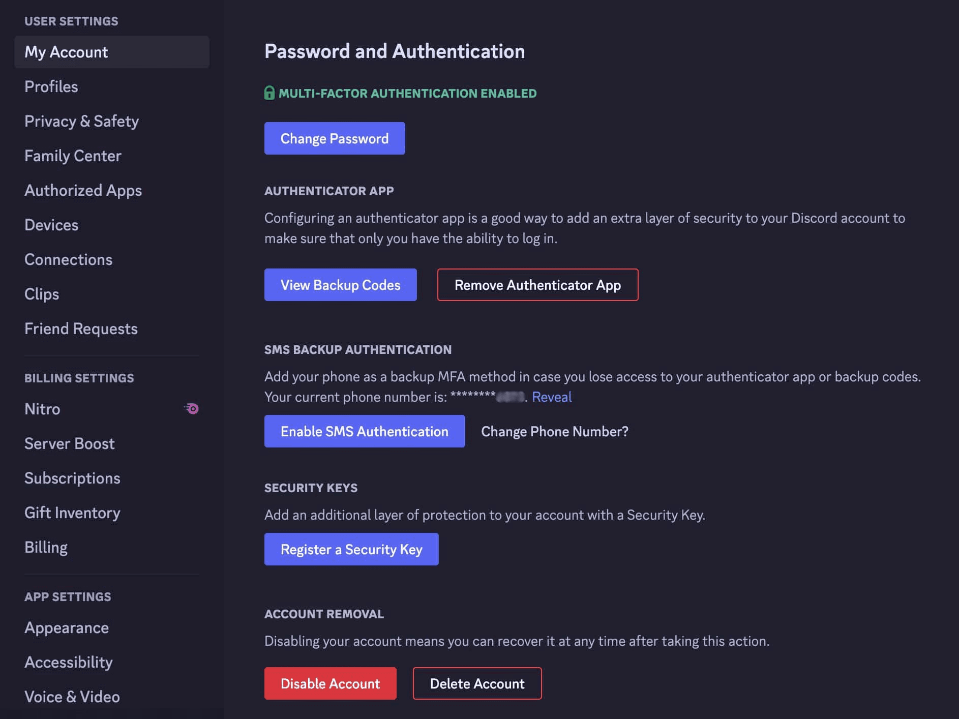Select Authorized Apps in sidebar
Viewport: 959px width, 719px height.
point(112,190)
